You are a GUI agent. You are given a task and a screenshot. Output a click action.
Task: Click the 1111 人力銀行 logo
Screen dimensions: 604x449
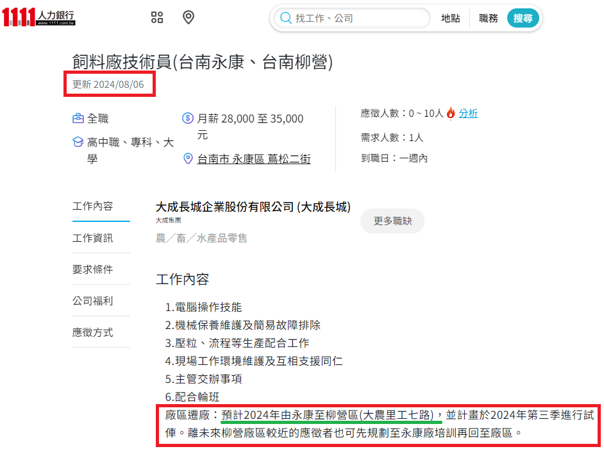38,17
